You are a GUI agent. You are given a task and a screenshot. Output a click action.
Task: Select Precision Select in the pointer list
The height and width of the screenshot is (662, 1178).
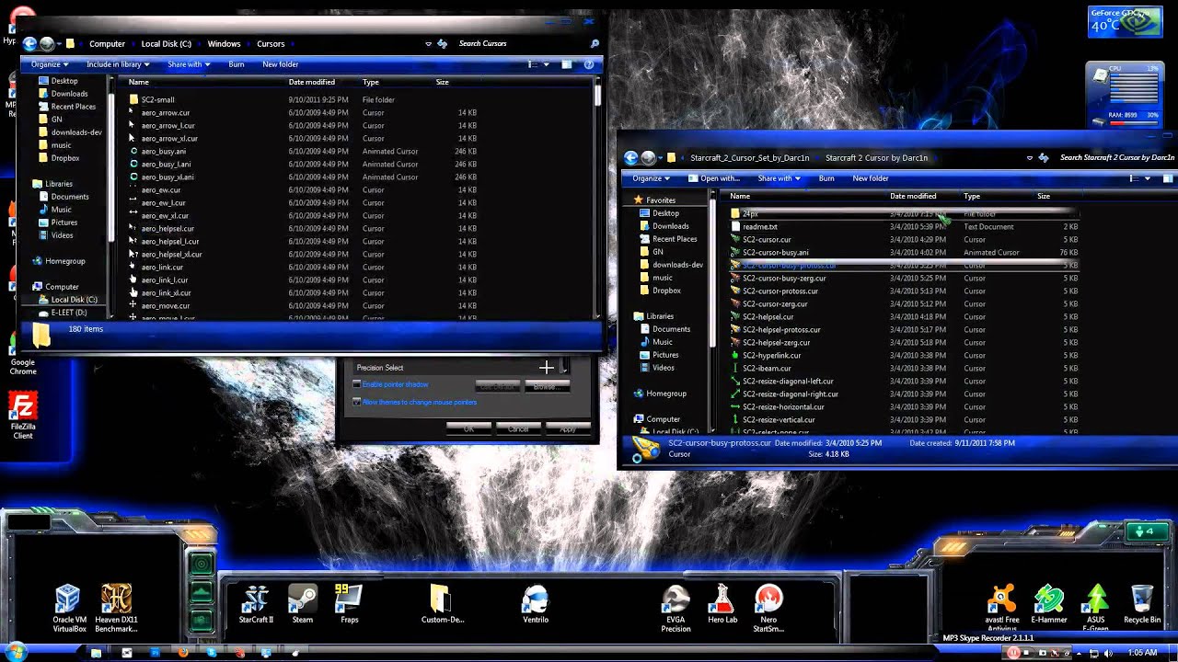tap(458, 368)
